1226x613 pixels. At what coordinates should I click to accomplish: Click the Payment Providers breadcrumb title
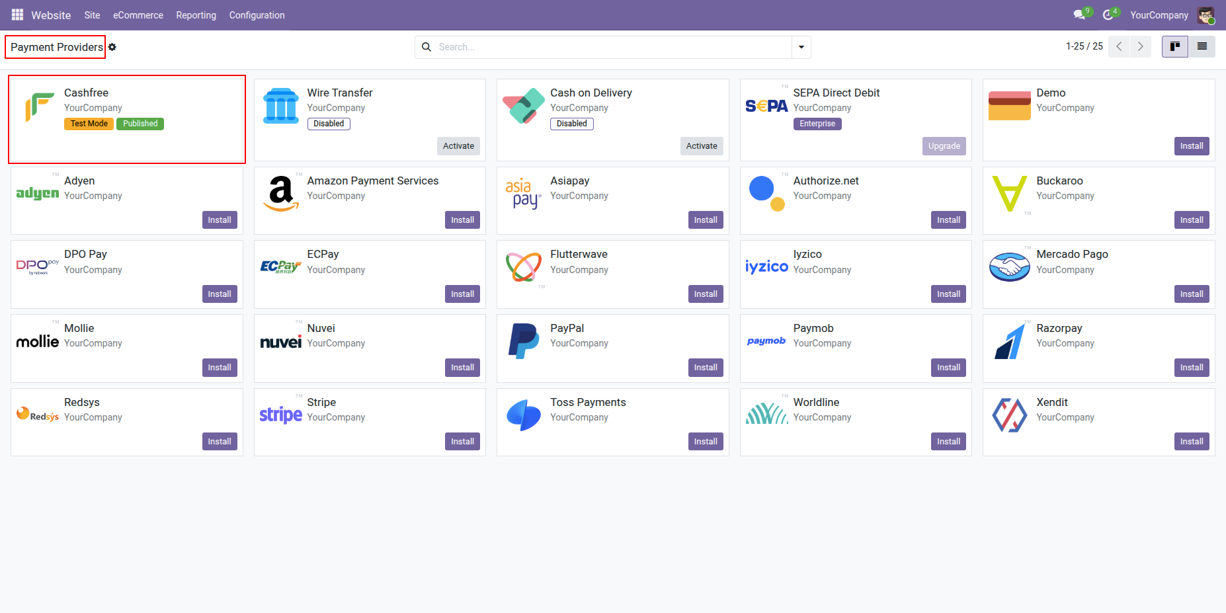[57, 47]
